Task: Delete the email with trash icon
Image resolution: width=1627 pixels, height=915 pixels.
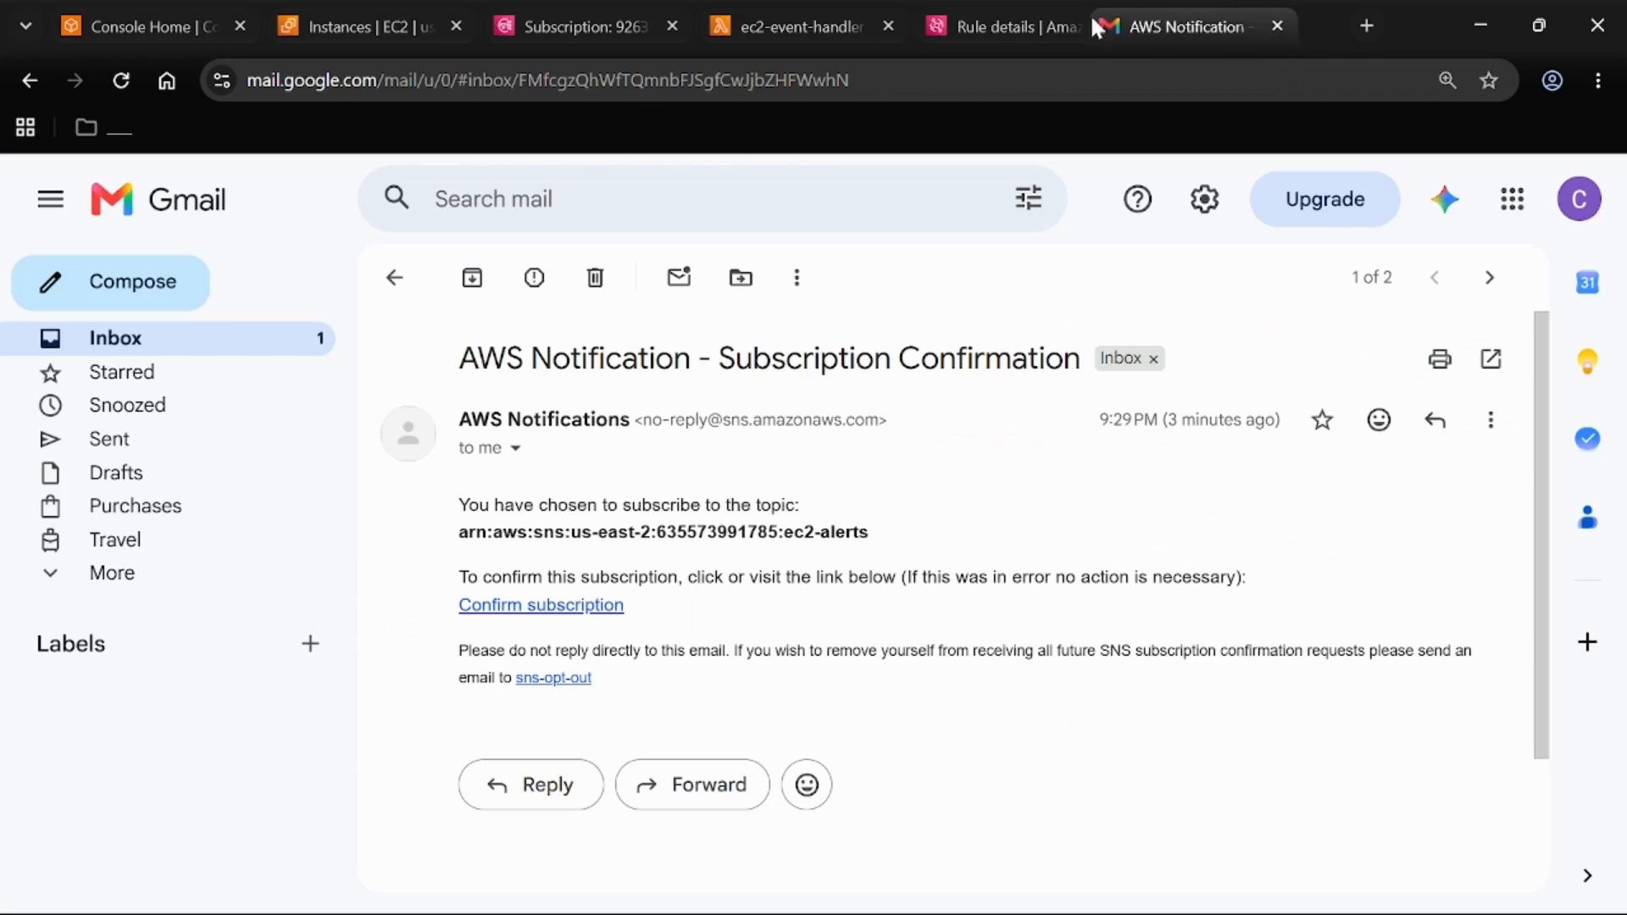Action: 595,278
